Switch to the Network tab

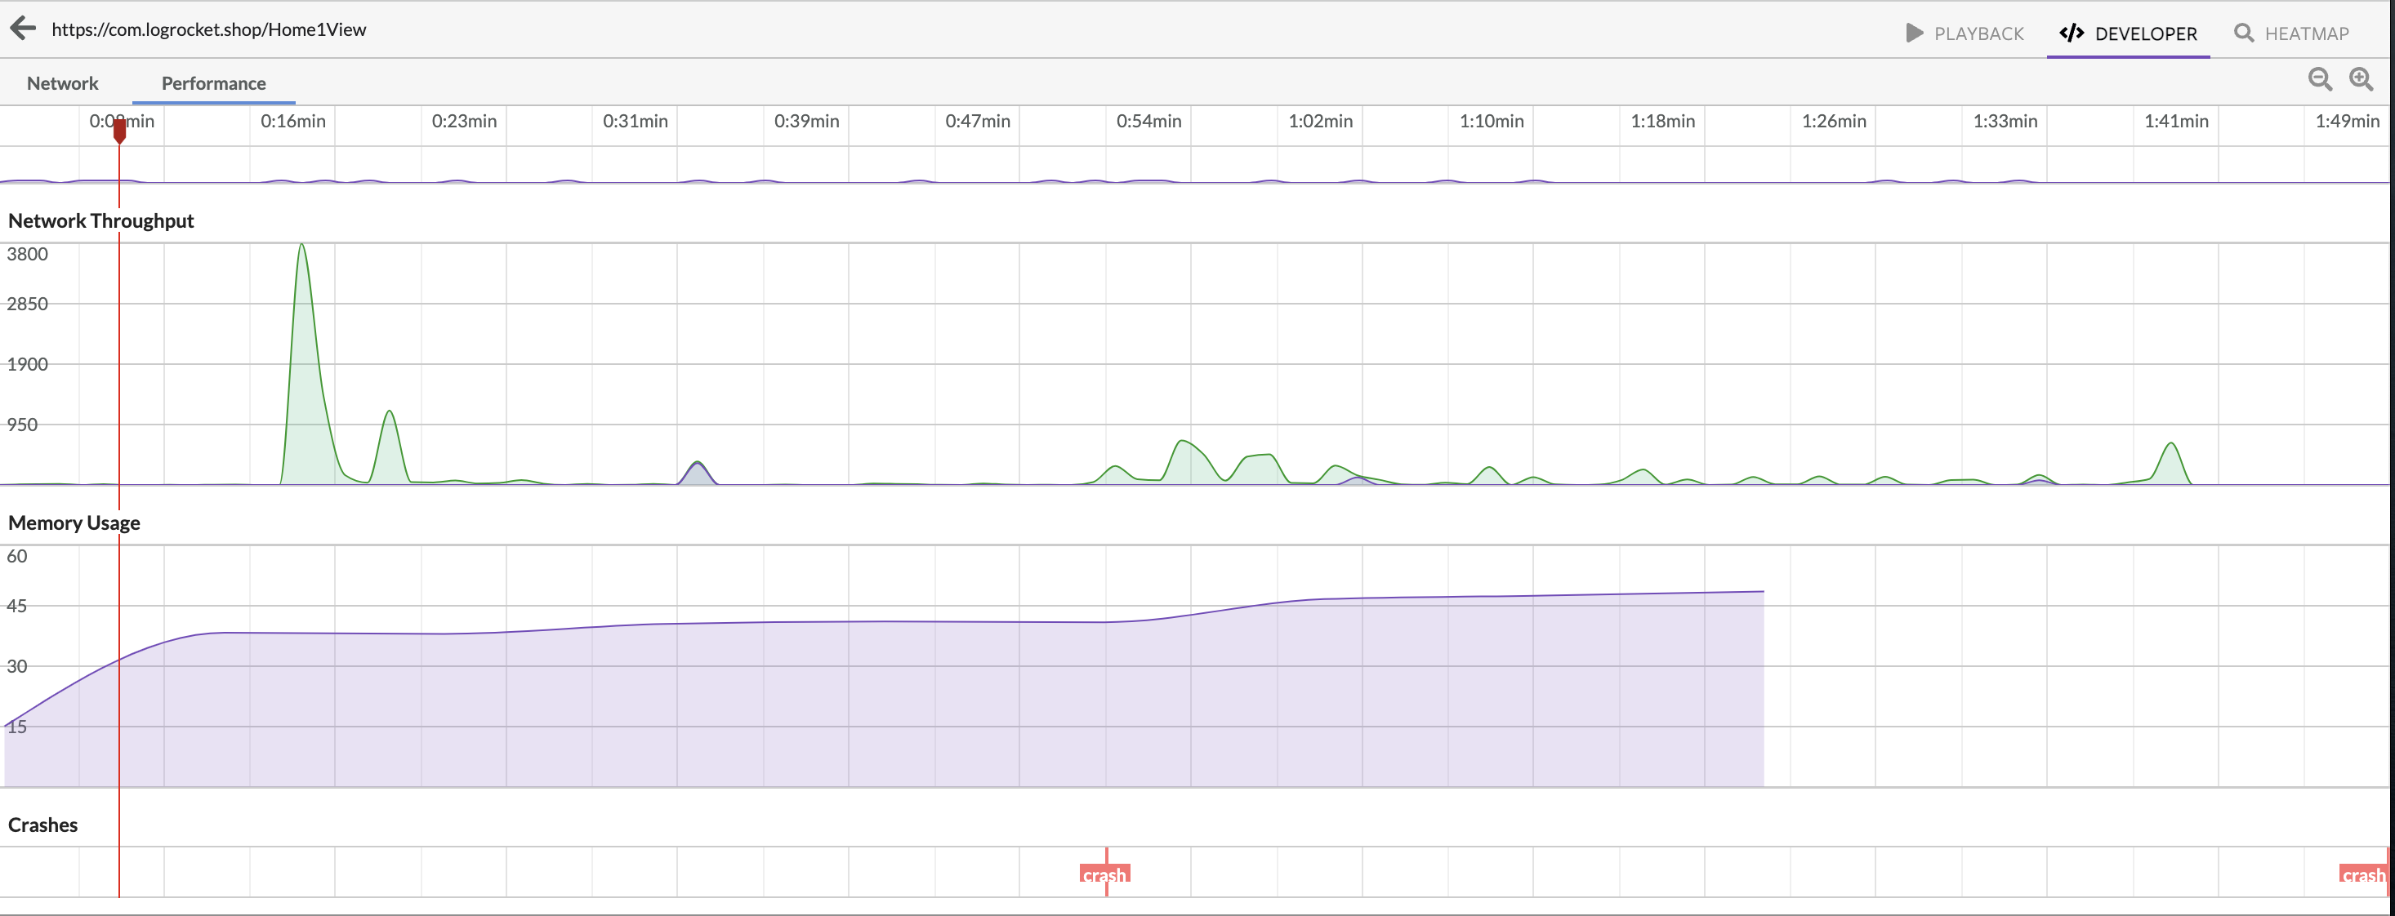pyautogui.click(x=62, y=83)
